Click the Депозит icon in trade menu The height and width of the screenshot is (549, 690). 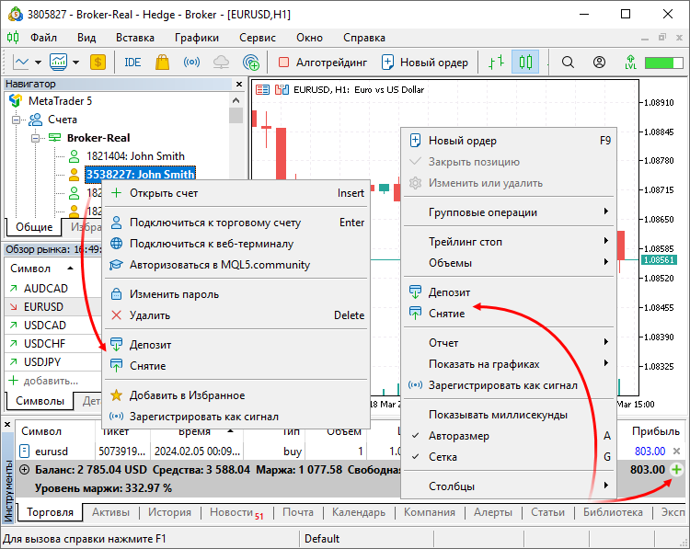415,292
